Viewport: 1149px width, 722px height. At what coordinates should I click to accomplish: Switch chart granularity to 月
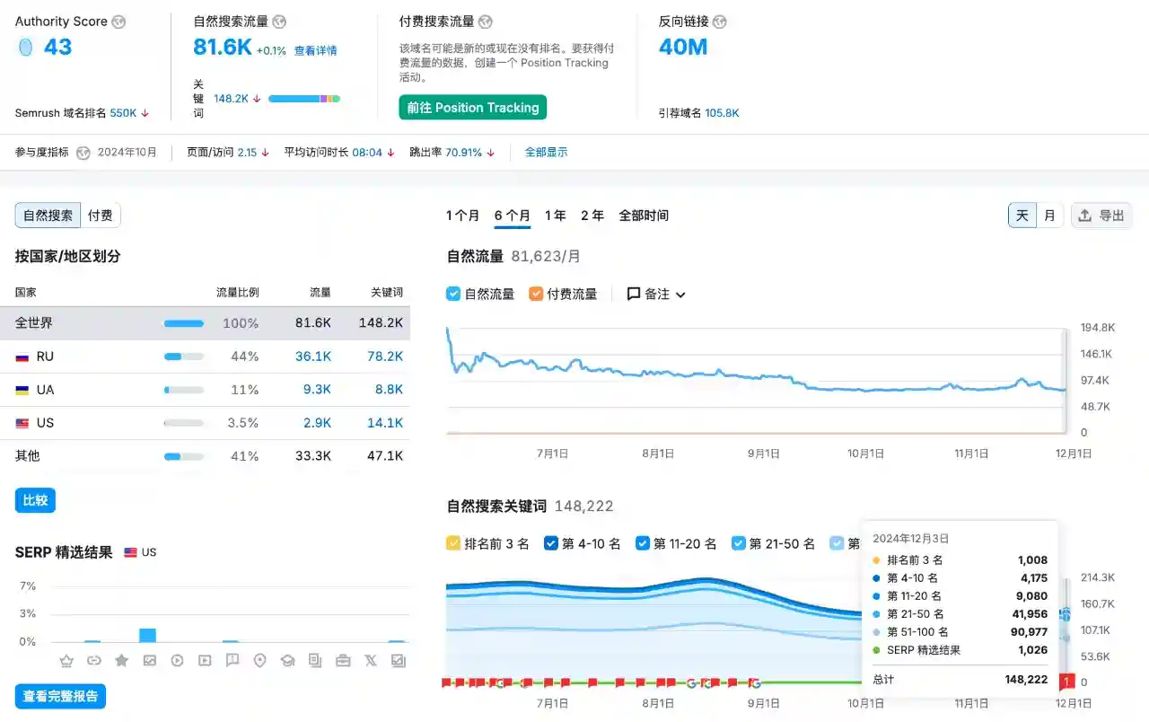pos(1050,216)
